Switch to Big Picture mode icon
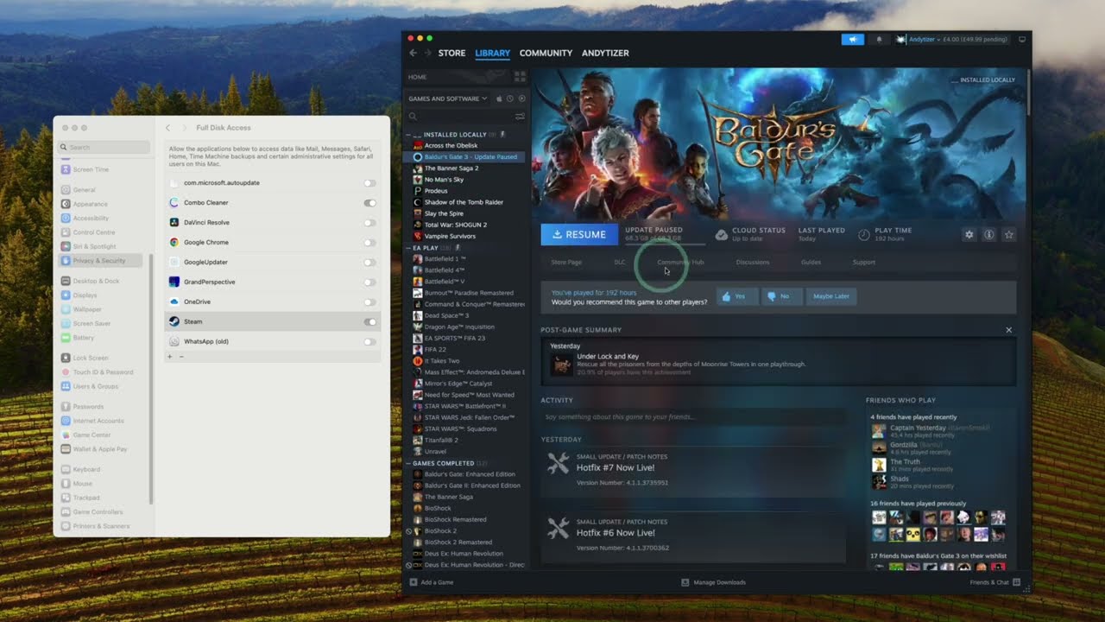The width and height of the screenshot is (1105, 622). tap(1022, 39)
